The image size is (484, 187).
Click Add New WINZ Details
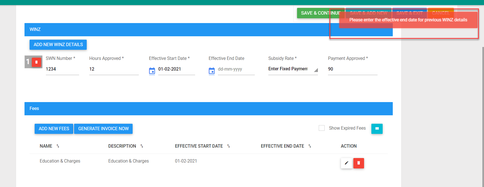tap(58, 44)
